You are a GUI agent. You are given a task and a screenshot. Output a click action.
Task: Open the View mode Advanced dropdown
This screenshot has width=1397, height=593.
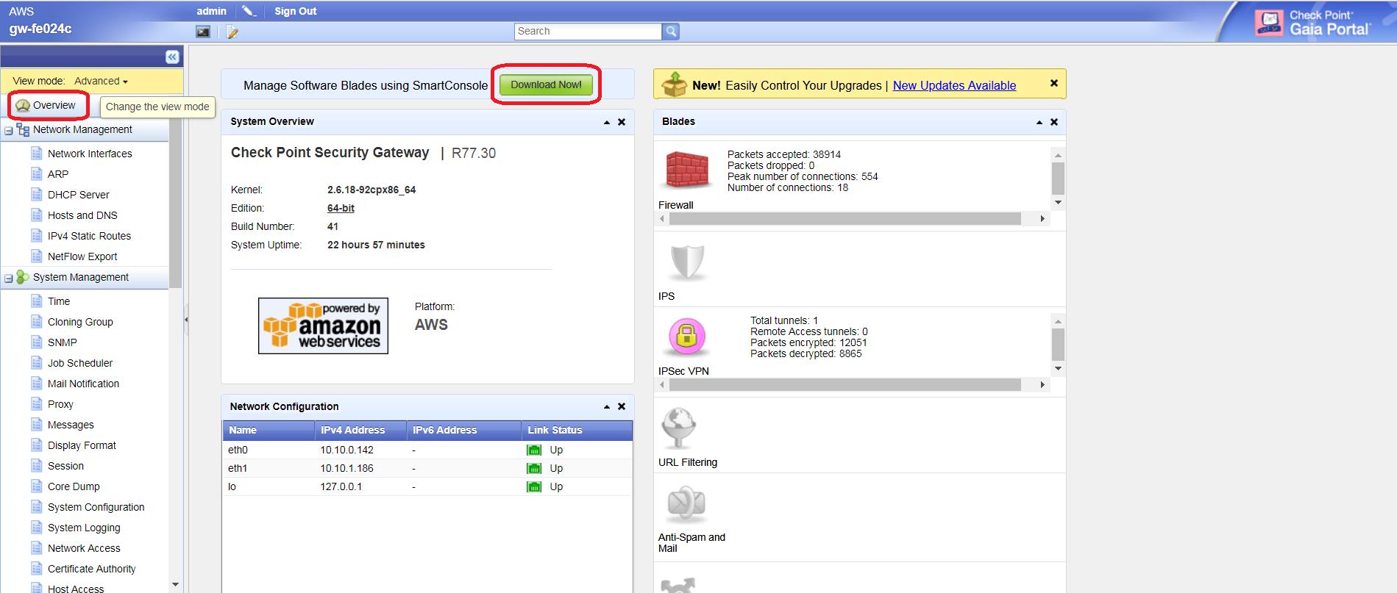[x=102, y=81]
